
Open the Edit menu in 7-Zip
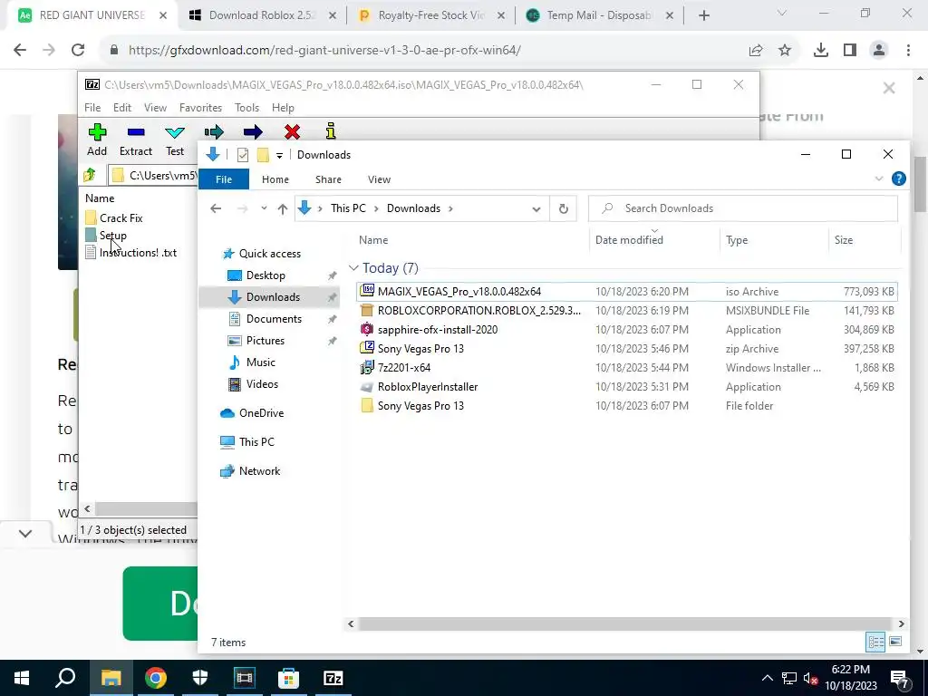(122, 108)
